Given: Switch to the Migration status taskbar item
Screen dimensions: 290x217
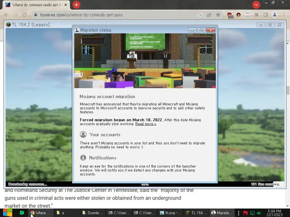Looking at the screenshot, I should coord(222,213).
